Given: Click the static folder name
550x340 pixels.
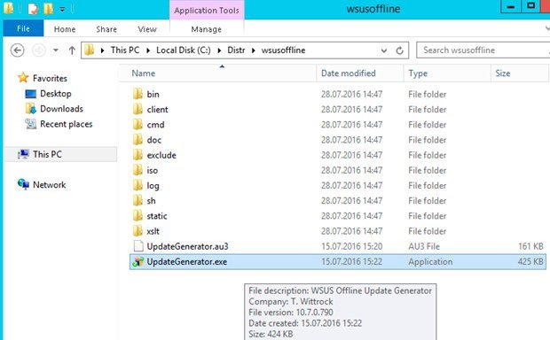Looking at the screenshot, I should [x=157, y=216].
